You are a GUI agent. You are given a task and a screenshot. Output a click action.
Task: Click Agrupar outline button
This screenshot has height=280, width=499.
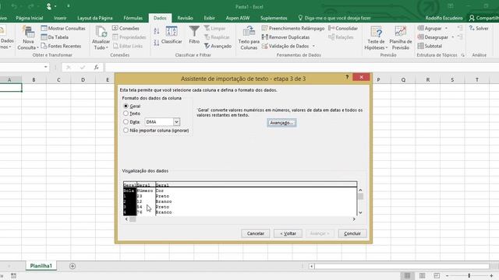[x=430, y=28]
